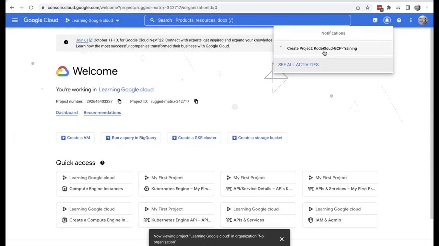The height and width of the screenshot is (246, 439).
Task: Bookmark this page with the star icon
Action: (x=368, y=8)
